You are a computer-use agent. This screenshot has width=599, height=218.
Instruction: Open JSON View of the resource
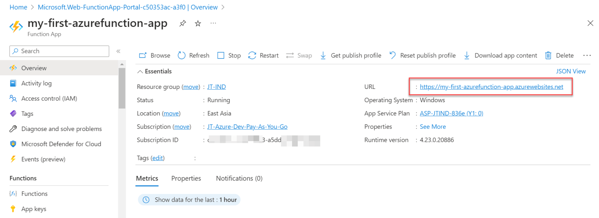571,71
